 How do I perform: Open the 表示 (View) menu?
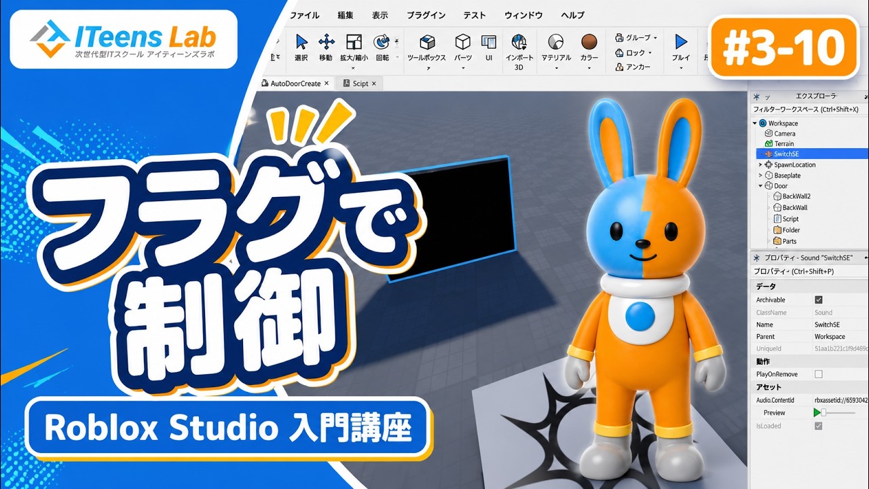pos(380,15)
